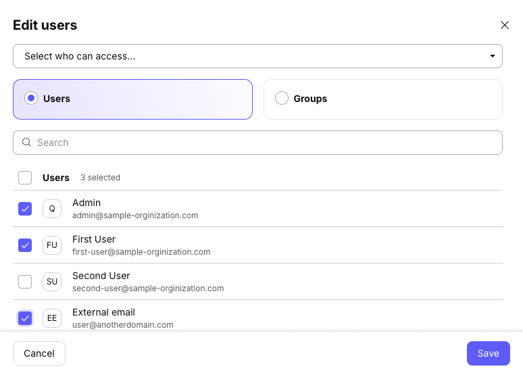
Task: Click the First User name
Action: 94,239
